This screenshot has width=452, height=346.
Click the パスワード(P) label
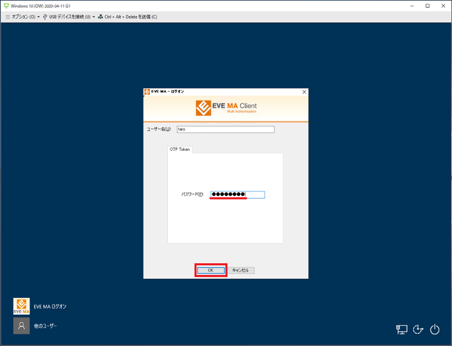tap(193, 194)
